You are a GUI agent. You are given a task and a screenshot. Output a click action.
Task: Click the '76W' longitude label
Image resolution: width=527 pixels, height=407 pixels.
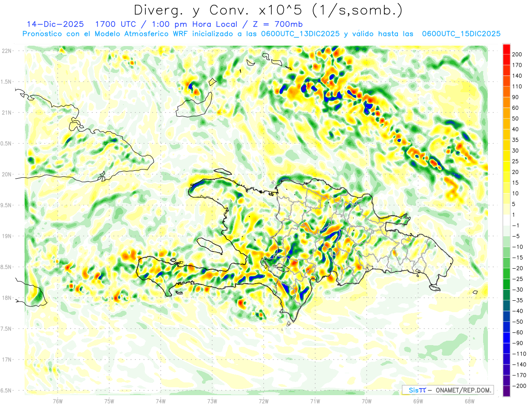pos(58,401)
